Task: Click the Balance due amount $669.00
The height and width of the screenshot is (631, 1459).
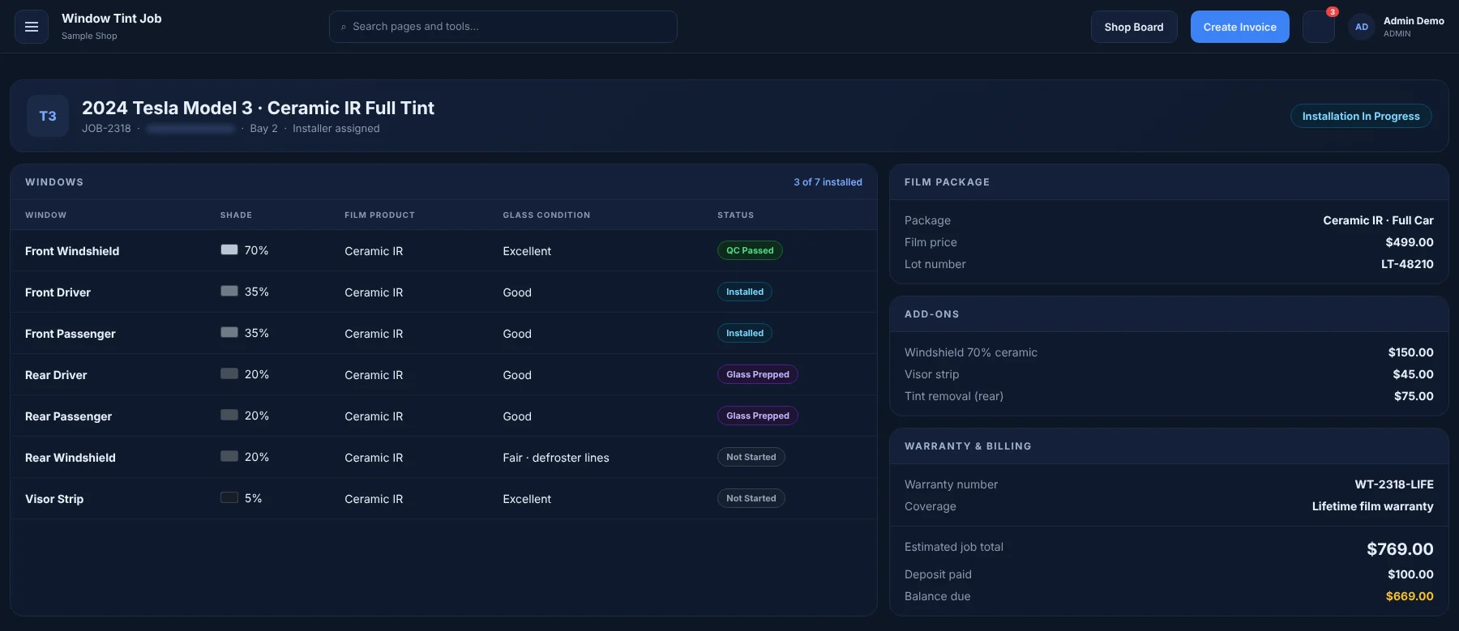Action: [x=1410, y=596]
